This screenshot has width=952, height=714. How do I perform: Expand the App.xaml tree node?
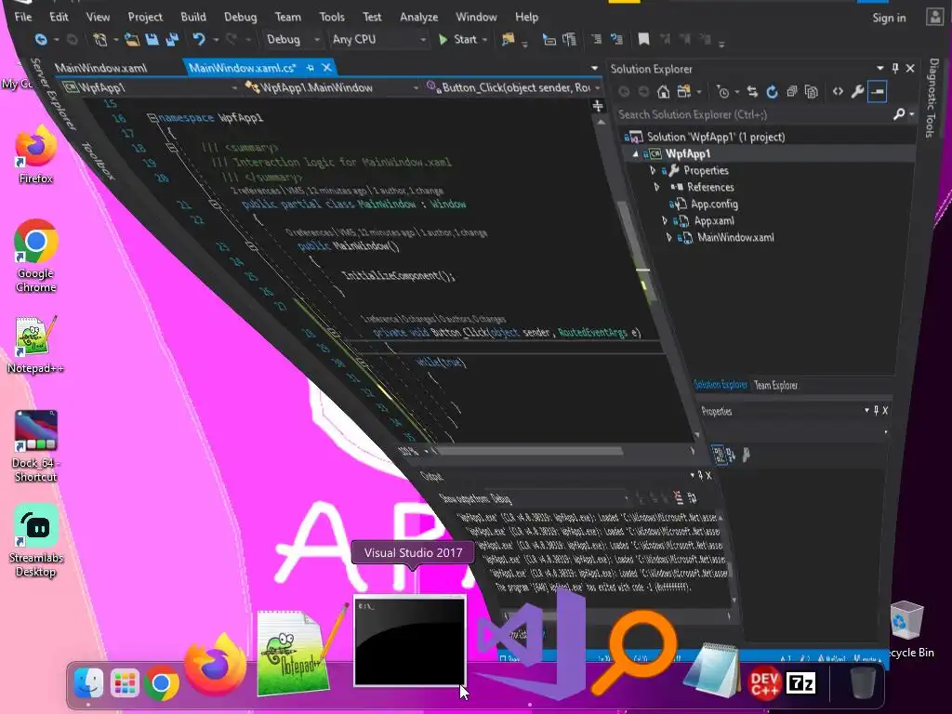click(x=664, y=221)
